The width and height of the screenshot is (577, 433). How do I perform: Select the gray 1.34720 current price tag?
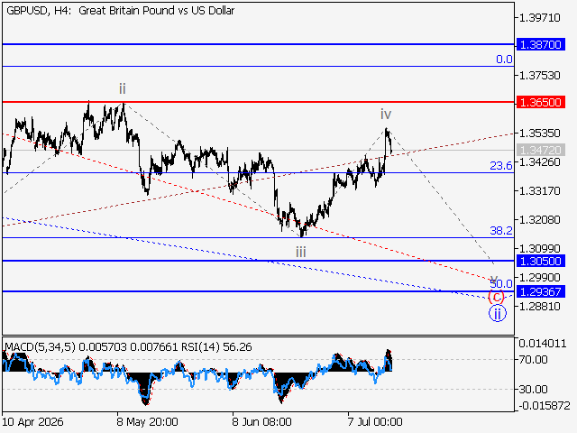pos(540,151)
